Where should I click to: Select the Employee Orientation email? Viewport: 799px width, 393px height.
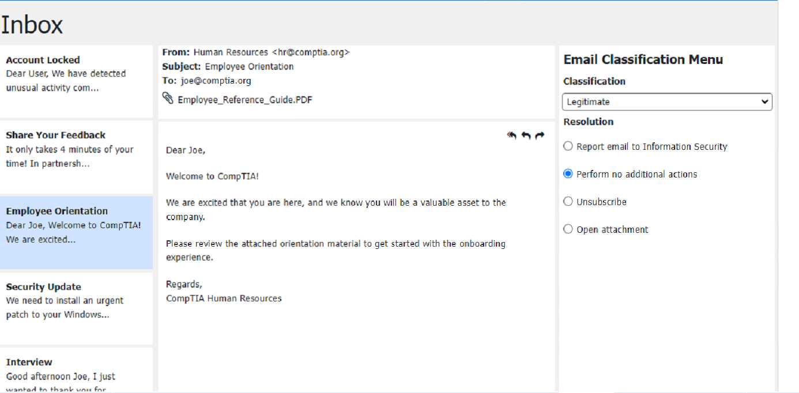(x=76, y=225)
